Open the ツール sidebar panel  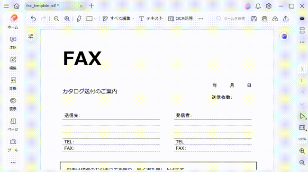(x=13, y=146)
